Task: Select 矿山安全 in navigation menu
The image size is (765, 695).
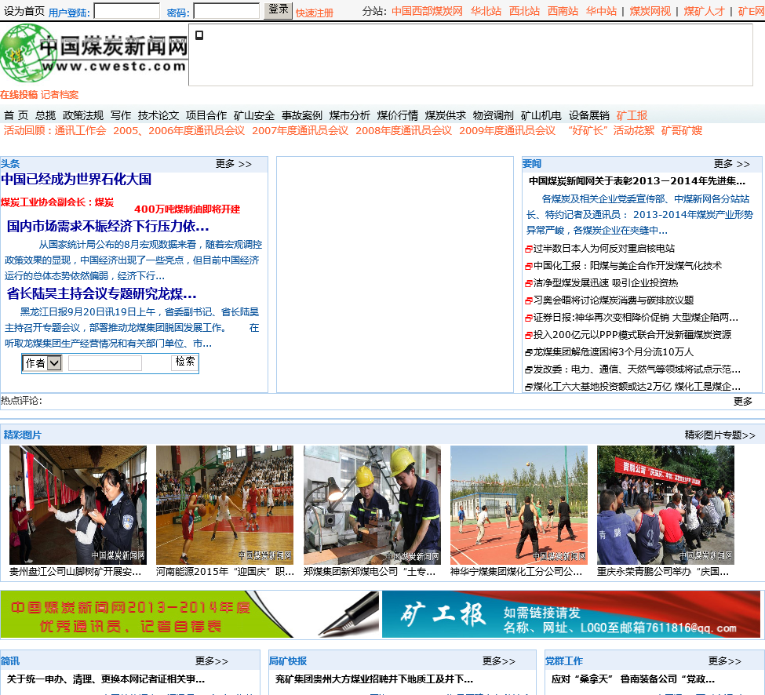Action: click(x=254, y=115)
